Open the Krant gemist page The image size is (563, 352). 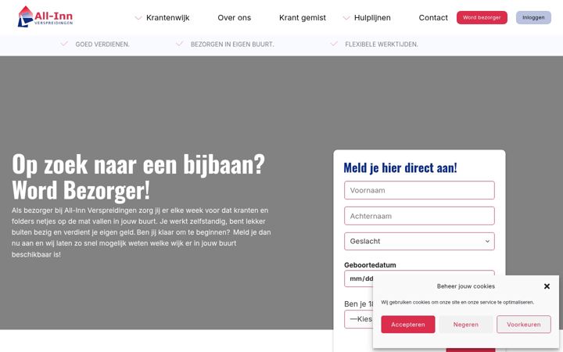303,17
